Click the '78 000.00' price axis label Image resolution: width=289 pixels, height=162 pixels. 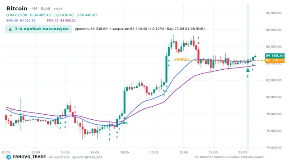click(274, 114)
